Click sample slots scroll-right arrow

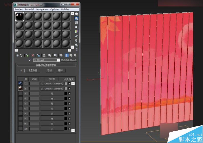click(69, 50)
